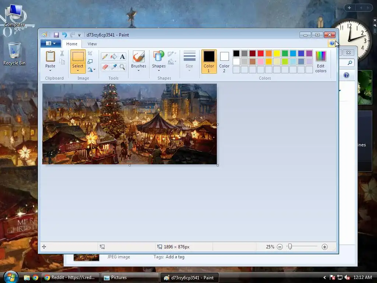The image size is (377, 283).
Task: Click the Redo arrow in title bar
Action: (x=73, y=35)
